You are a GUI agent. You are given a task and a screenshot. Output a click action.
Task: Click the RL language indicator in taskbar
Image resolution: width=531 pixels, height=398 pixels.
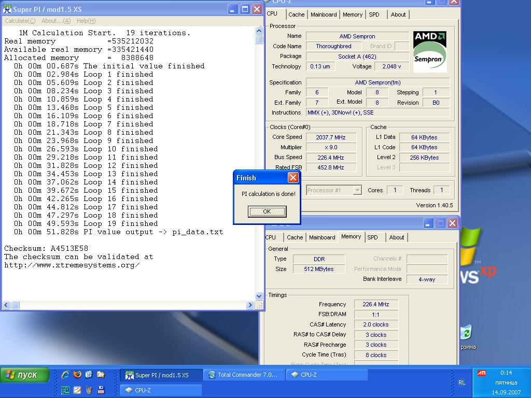[462, 382]
